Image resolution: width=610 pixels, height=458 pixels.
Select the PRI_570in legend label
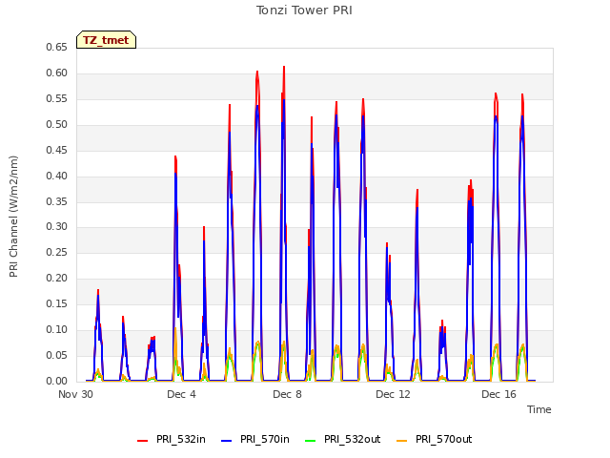pos(265,439)
